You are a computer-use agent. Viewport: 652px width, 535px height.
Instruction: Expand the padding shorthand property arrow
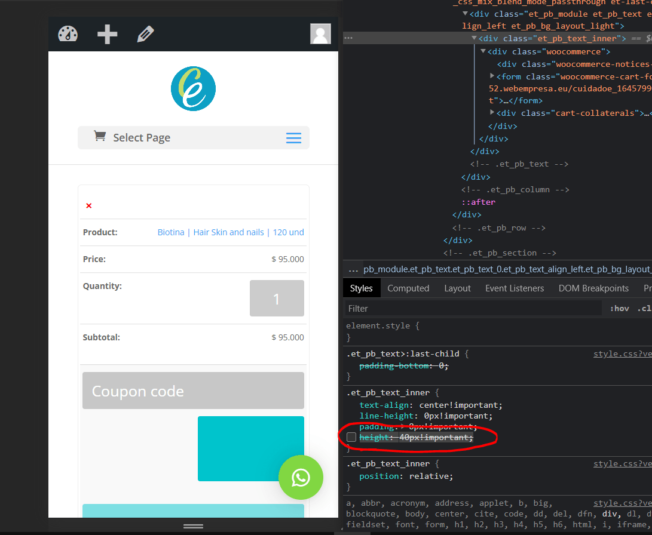403,426
